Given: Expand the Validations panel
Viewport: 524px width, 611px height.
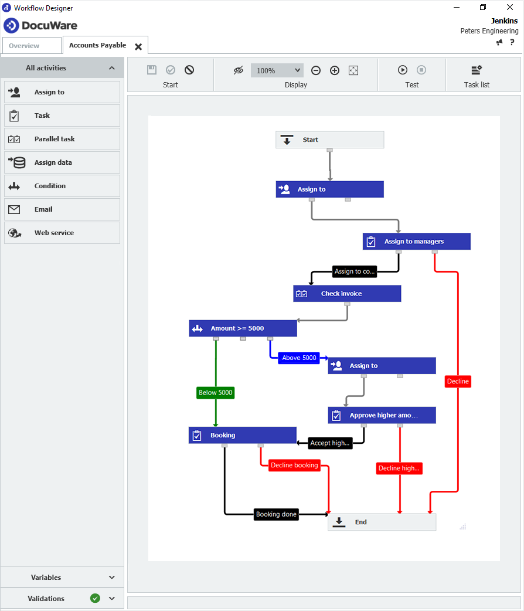Looking at the screenshot, I should click(62, 598).
